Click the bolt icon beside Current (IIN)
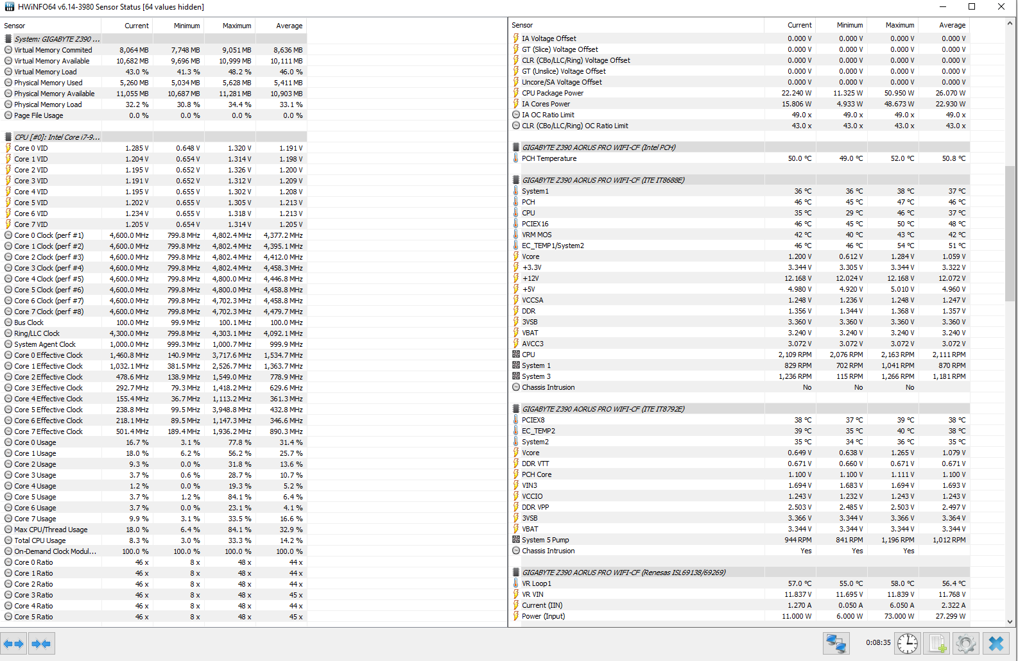This screenshot has height=661, width=1018. click(516, 605)
